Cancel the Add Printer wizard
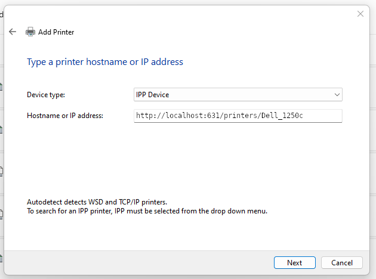Screen dimensions: 376x279 [342, 263]
